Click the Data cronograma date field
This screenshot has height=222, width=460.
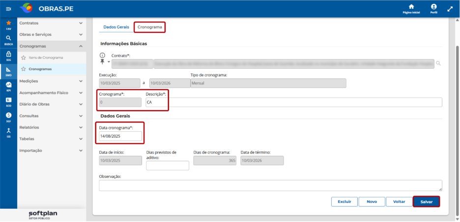tap(120, 136)
